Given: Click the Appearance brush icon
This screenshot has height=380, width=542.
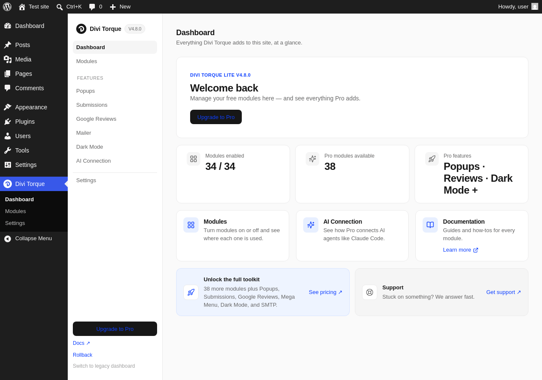Looking at the screenshot, I should tap(8, 107).
